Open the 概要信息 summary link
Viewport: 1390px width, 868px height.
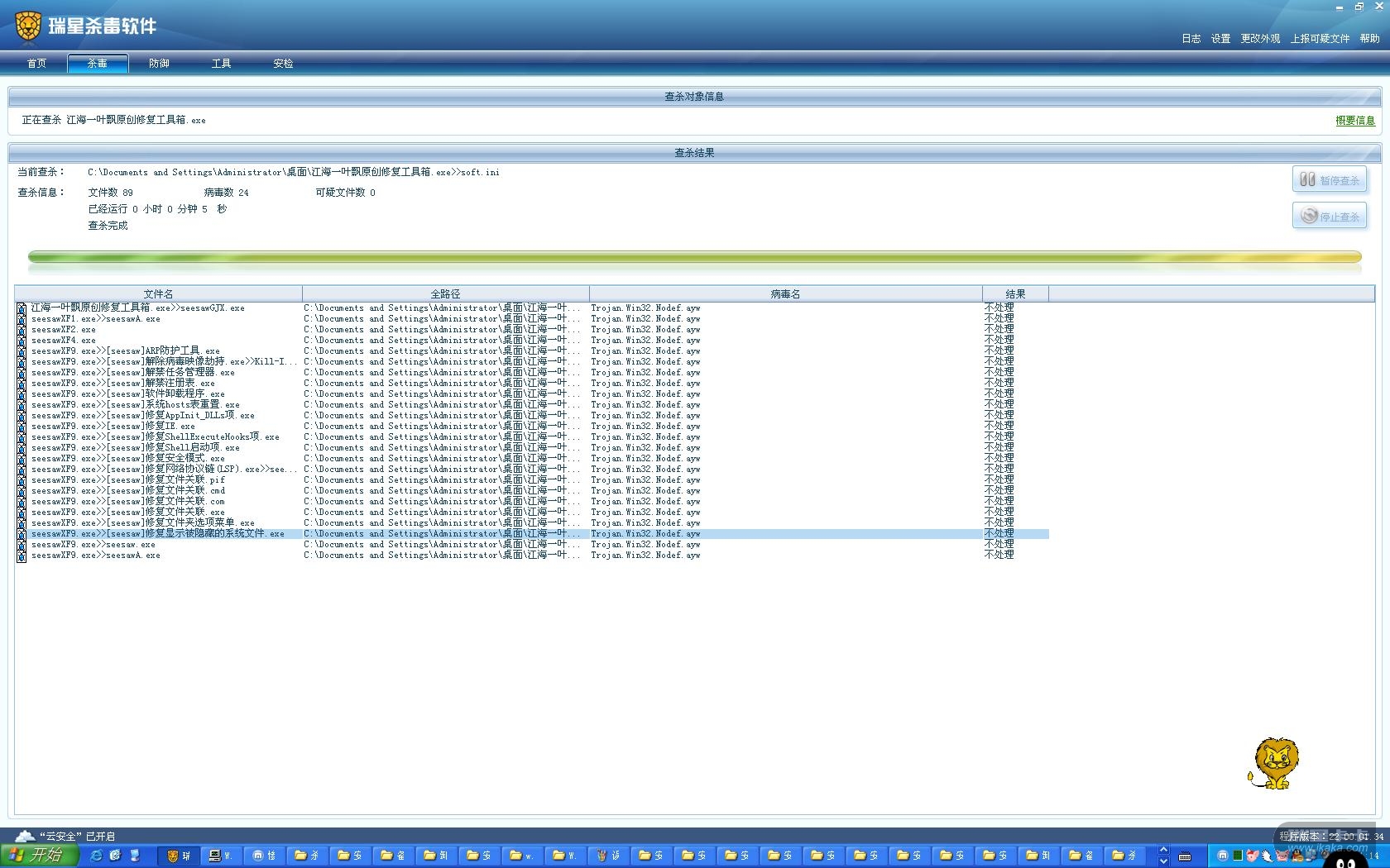point(1355,121)
